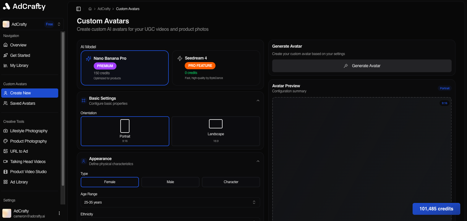Image resolution: width=467 pixels, height=221 pixels.
Task: Click the My Library books icon
Action: (6, 65)
